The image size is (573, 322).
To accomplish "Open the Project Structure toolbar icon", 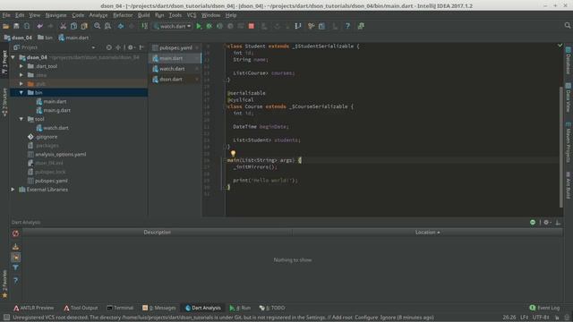I will [321, 26].
